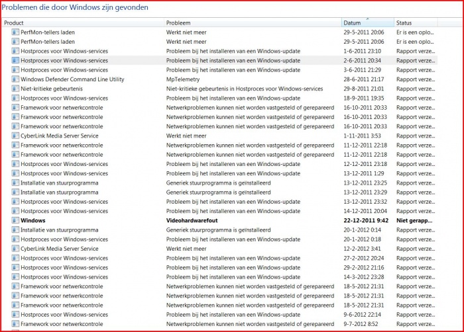Screen dimensions: 464x332
Task: Select the Hostproces icon in the 1-6-2011 row
Action: (x=15, y=51)
